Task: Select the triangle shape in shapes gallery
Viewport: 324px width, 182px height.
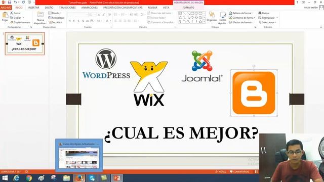Action: [x=180, y=18]
